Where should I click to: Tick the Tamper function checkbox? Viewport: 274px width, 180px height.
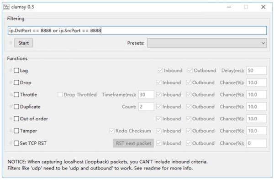coord(16,131)
